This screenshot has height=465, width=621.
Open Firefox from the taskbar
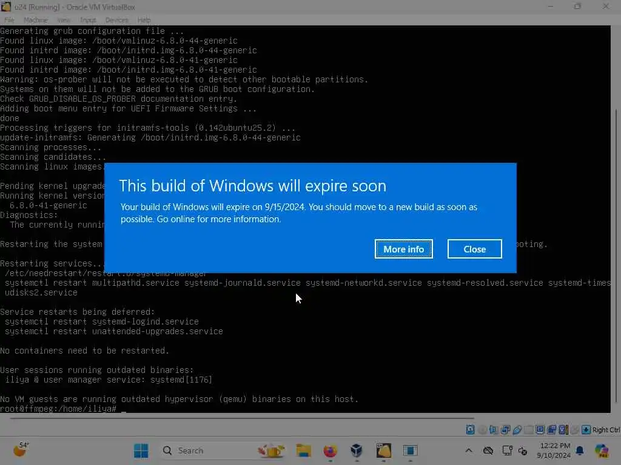click(330, 450)
